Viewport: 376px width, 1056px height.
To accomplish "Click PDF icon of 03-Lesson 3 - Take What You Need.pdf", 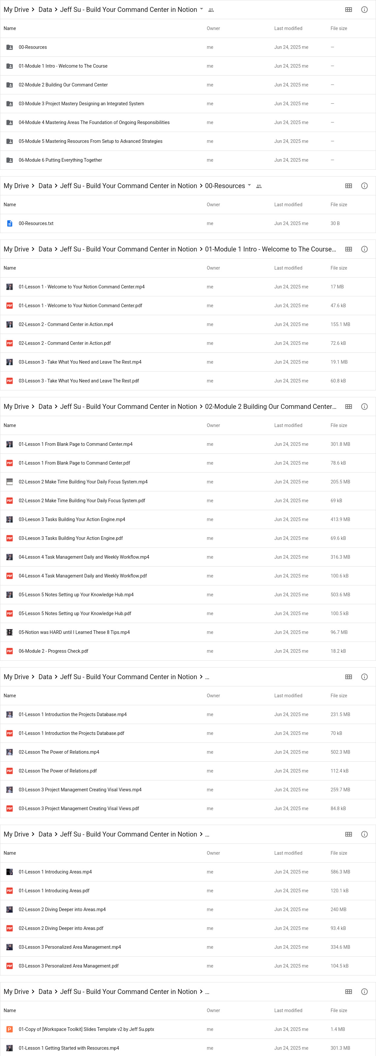I will tap(10, 381).
